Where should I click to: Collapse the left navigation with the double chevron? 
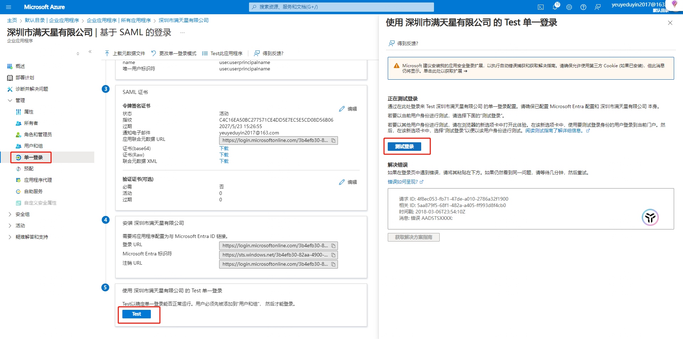pos(90,52)
